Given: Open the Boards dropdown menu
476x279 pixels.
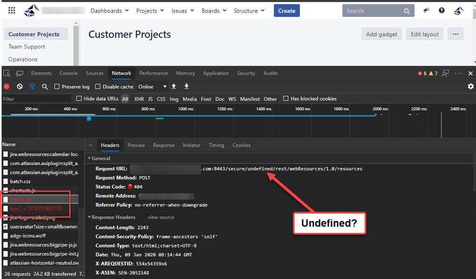Looking at the screenshot, I should pos(214,11).
